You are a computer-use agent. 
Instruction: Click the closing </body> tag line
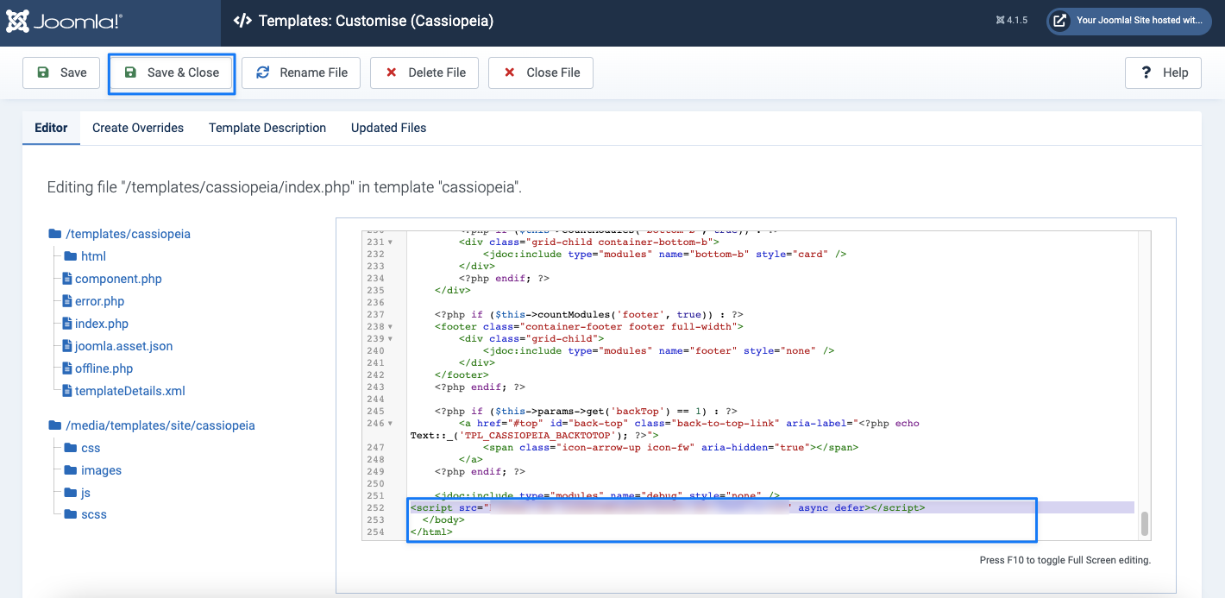coord(443,520)
